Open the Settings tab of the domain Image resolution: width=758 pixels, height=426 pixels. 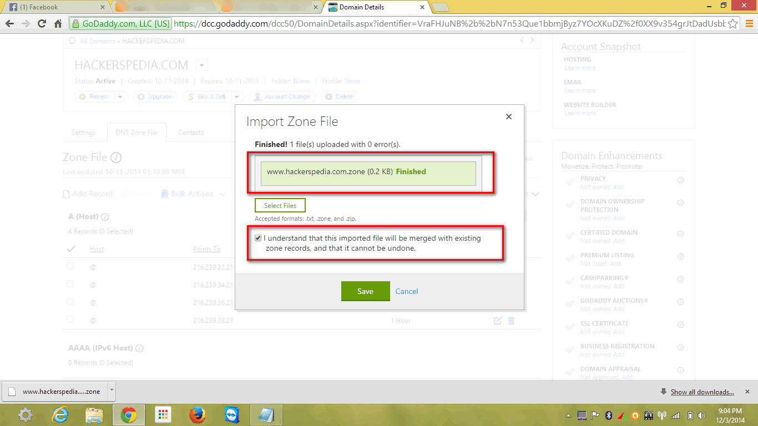[x=83, y=133]
